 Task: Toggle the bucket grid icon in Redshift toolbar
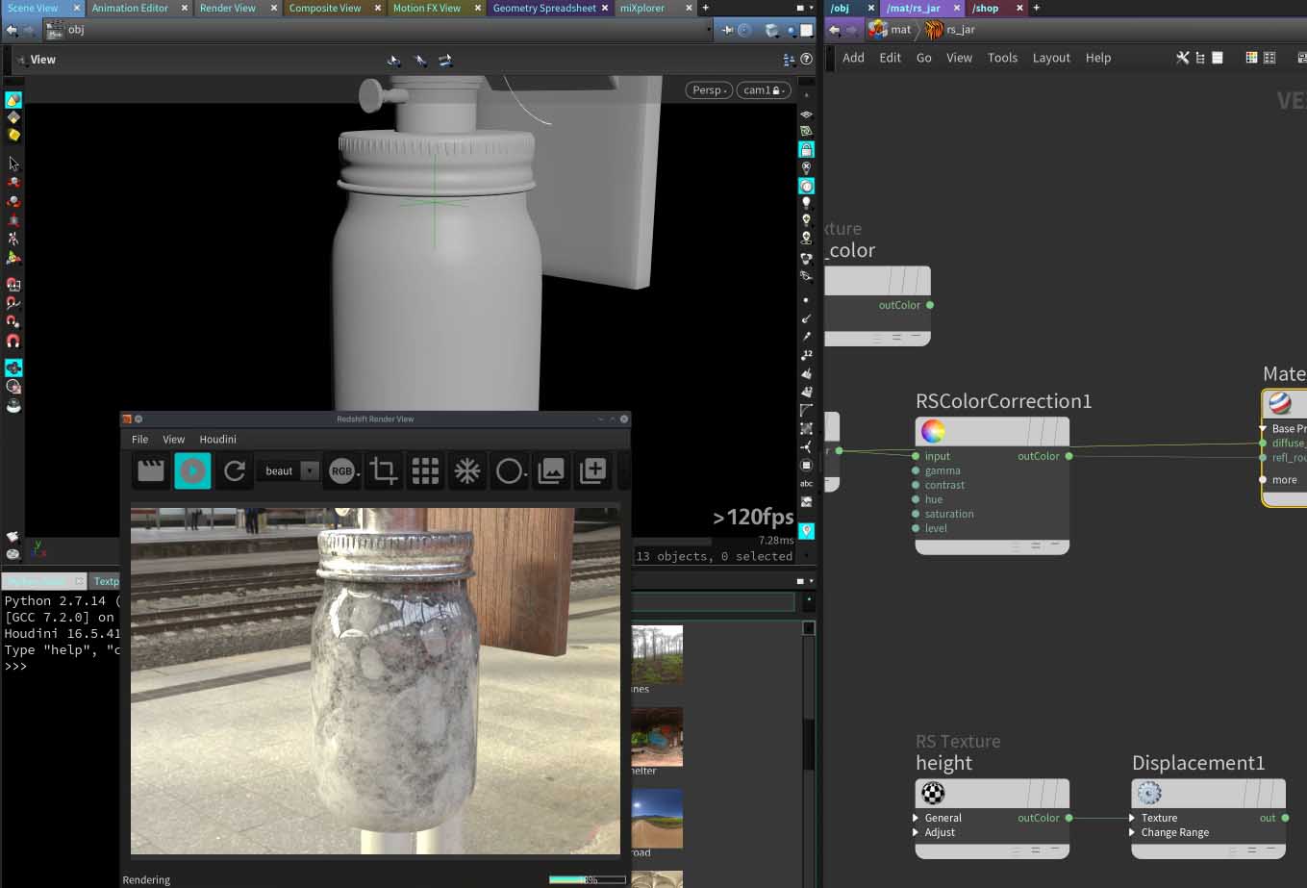(x=425, y=470)
